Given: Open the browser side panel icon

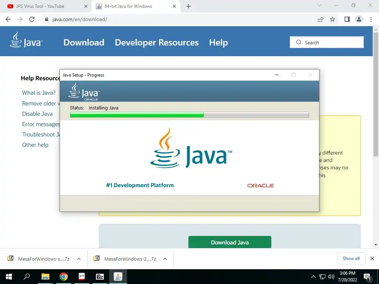Looking at the screenshot, I should (x=347, y=19).
